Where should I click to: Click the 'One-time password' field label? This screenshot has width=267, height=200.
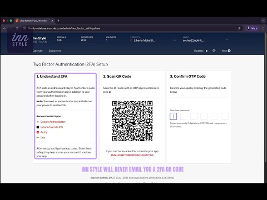(x=180, y=111)
